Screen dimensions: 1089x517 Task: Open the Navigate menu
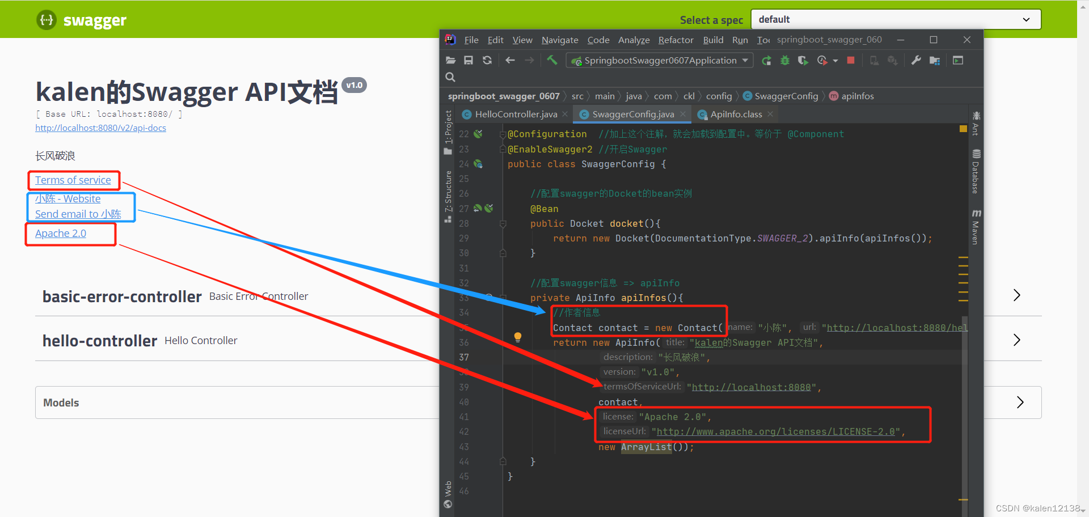(x=560, y=40)
